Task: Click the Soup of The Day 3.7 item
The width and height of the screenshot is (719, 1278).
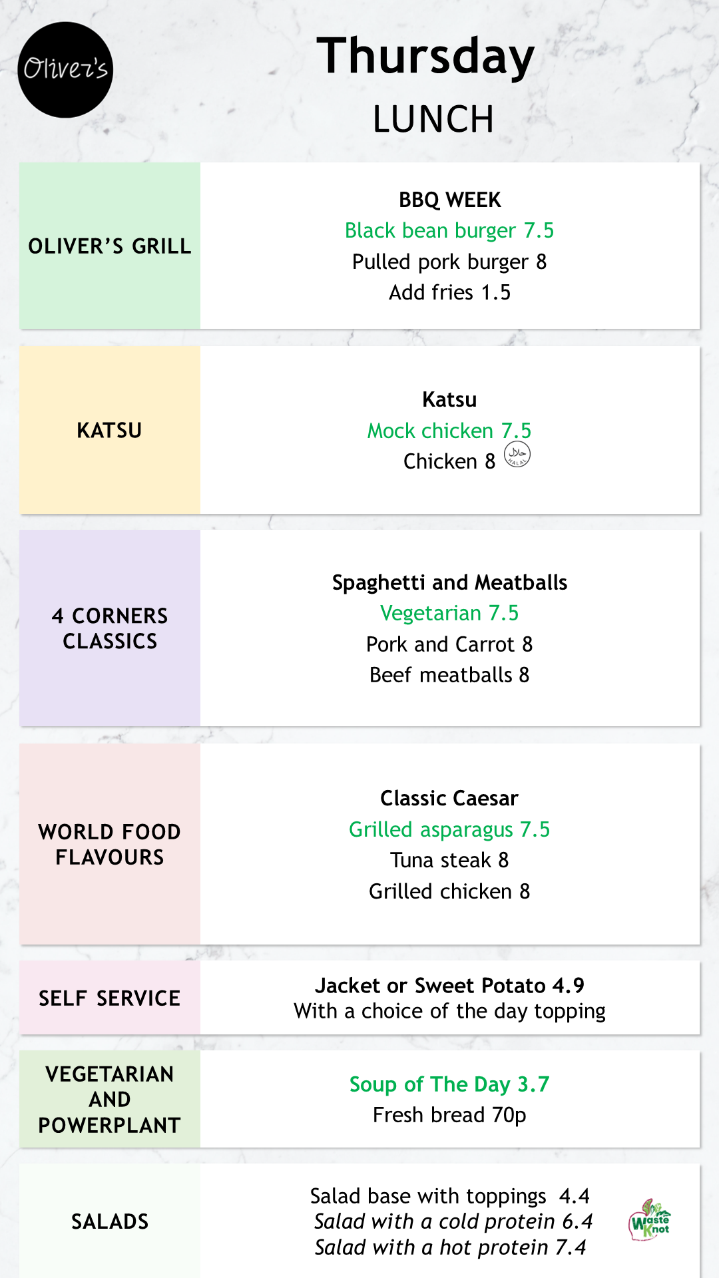Action: tap(449, 1084)
